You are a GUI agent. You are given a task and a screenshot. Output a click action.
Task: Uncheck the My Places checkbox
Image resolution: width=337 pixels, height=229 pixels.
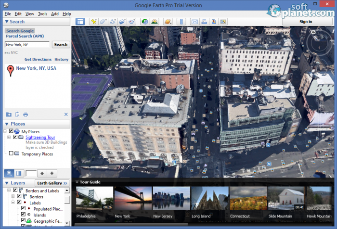(11, 131)
